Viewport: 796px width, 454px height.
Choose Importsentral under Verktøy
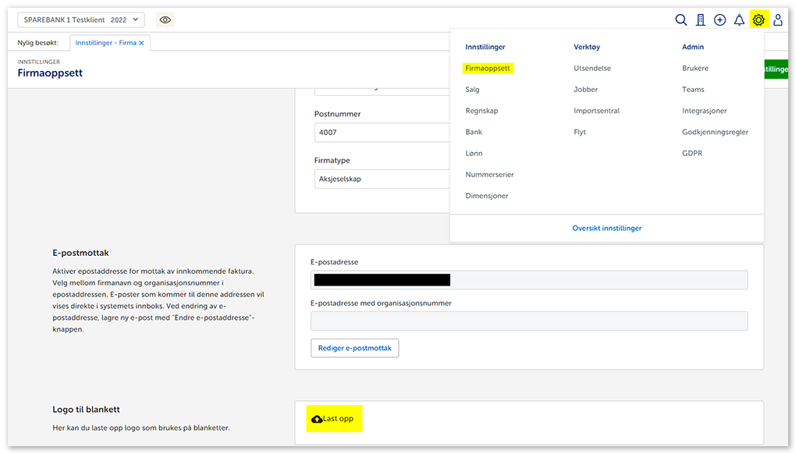[x=596, y=111]
